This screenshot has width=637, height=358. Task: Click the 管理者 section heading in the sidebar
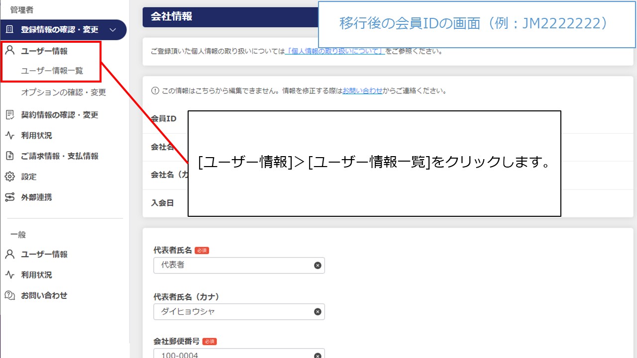(x=22, y=9)
